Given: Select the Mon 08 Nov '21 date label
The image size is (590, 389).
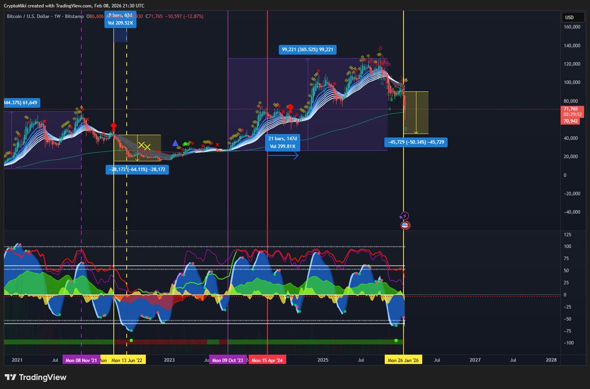Looking at the screenshot, I should (81, 360).
